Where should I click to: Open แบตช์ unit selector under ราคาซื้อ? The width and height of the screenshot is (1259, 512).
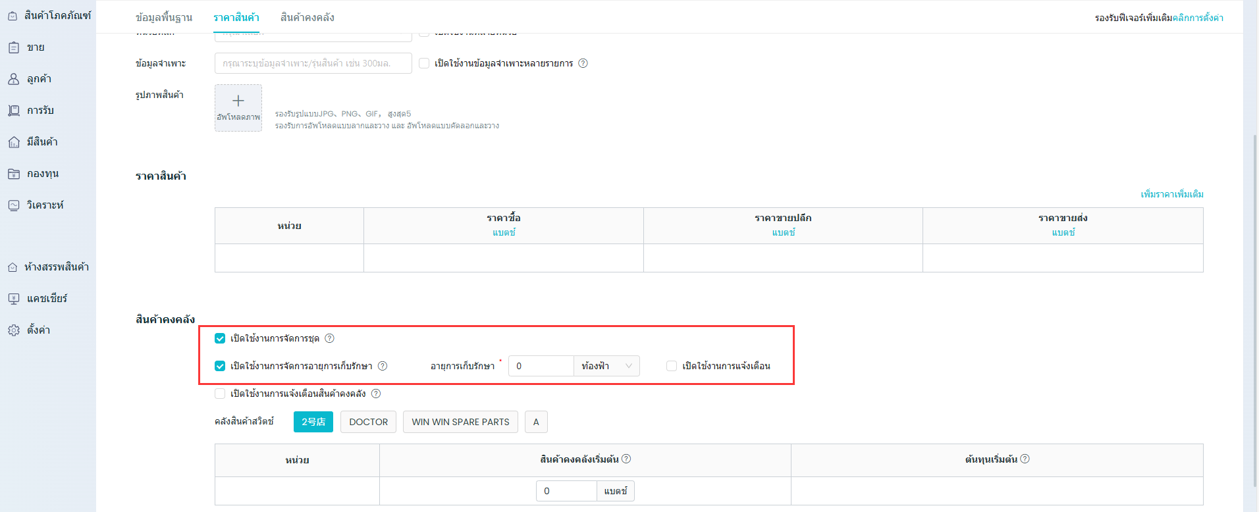pyautogui.click(x=504, y=232)
